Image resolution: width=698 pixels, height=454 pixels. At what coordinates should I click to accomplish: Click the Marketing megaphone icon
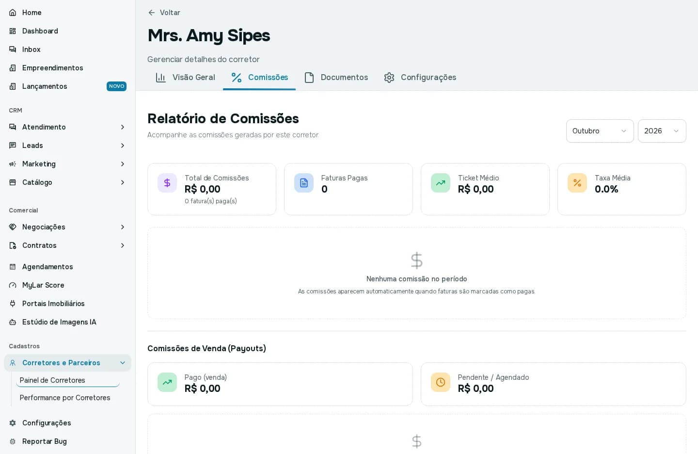(x=13, y=164)
